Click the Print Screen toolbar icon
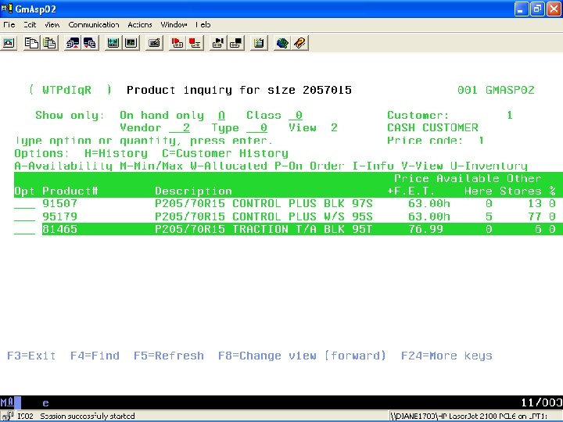This screenshot has height=422, width=563. tap(9, 43)
